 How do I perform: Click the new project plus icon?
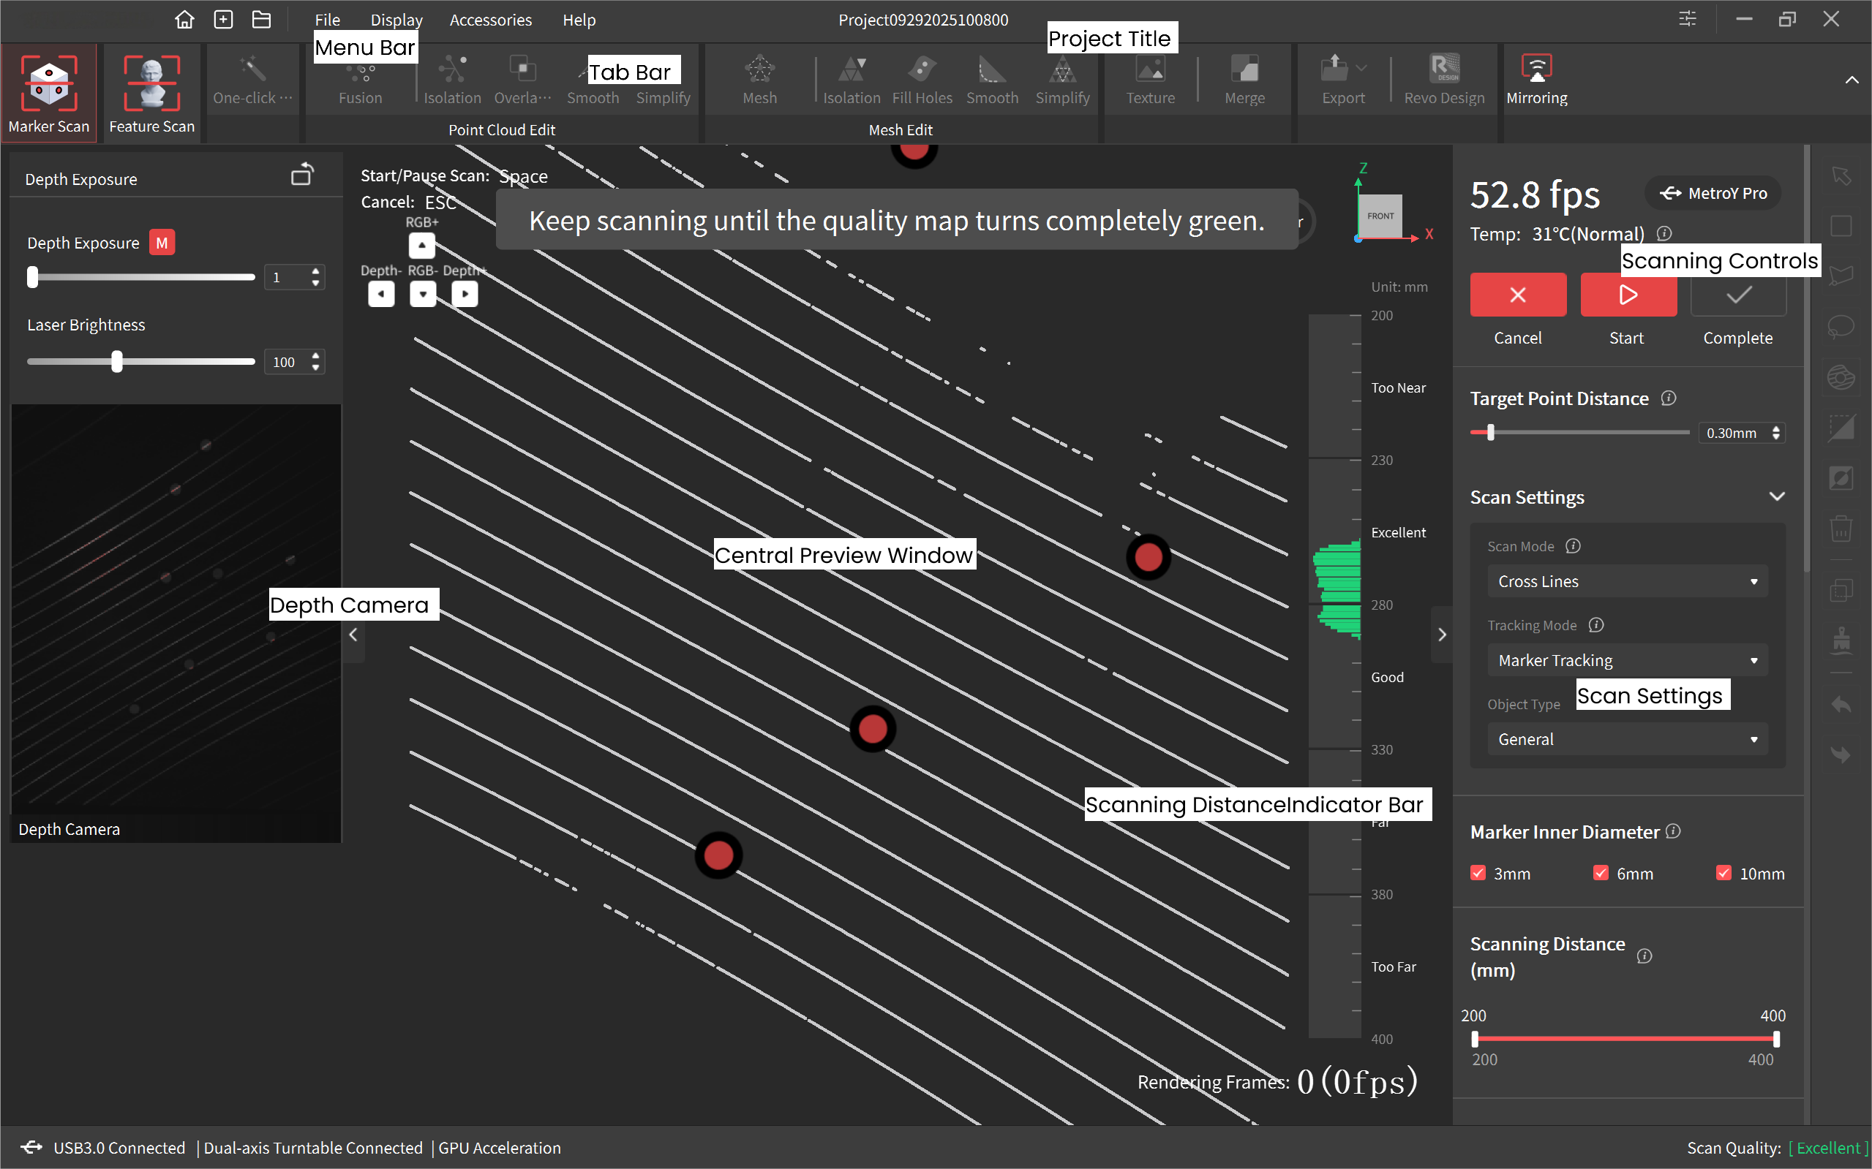click(224, 19)
